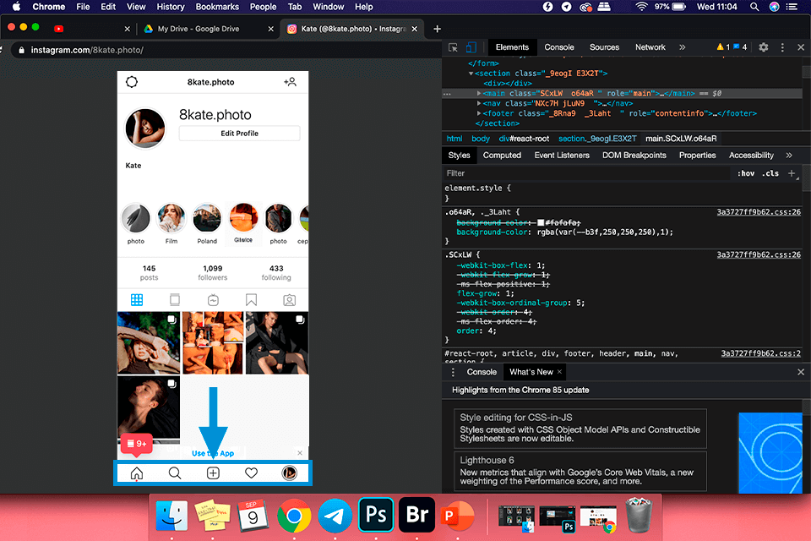The height and width of the screenshot is (541, 811).
Task: Switch to tagged photos icon
Action: point(289,300)
